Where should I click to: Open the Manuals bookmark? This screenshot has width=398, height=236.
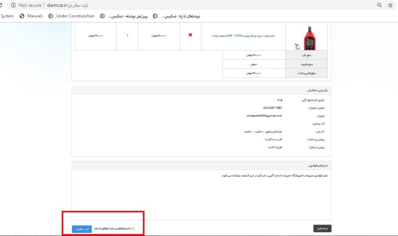tap(35, 16)
